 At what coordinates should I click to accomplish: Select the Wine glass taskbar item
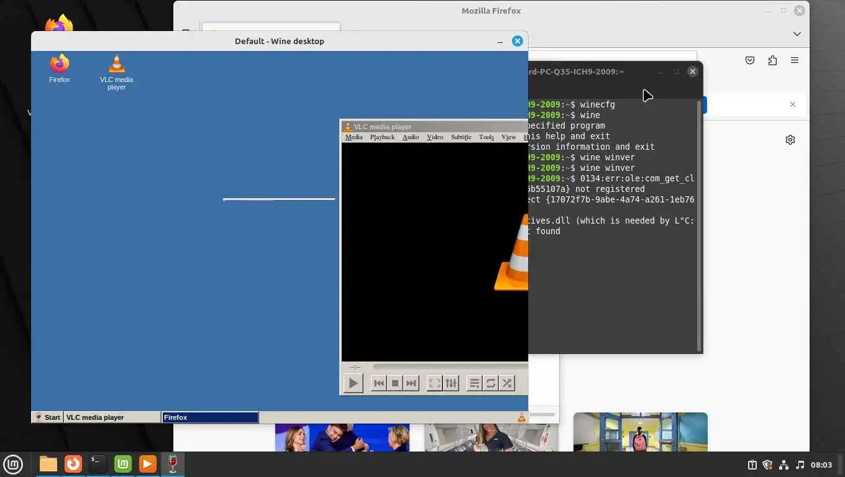173,464
